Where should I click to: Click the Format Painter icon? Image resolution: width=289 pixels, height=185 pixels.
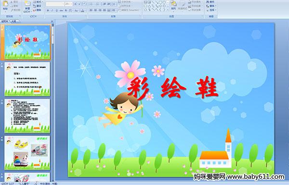point(15,10)
